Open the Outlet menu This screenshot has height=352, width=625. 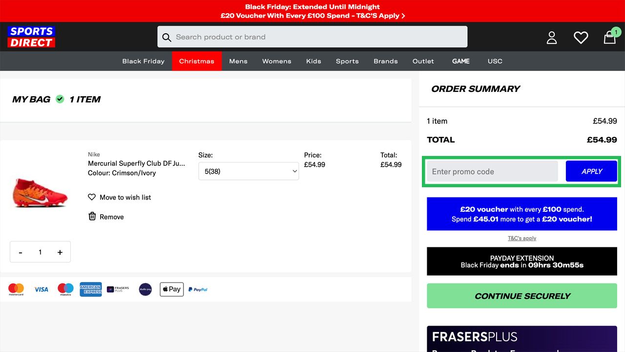[423, 61]
